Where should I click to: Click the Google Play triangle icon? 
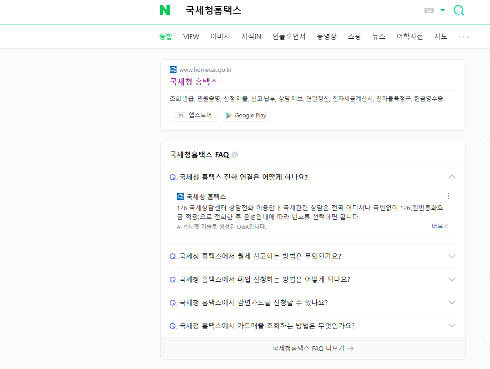(229, 115)
